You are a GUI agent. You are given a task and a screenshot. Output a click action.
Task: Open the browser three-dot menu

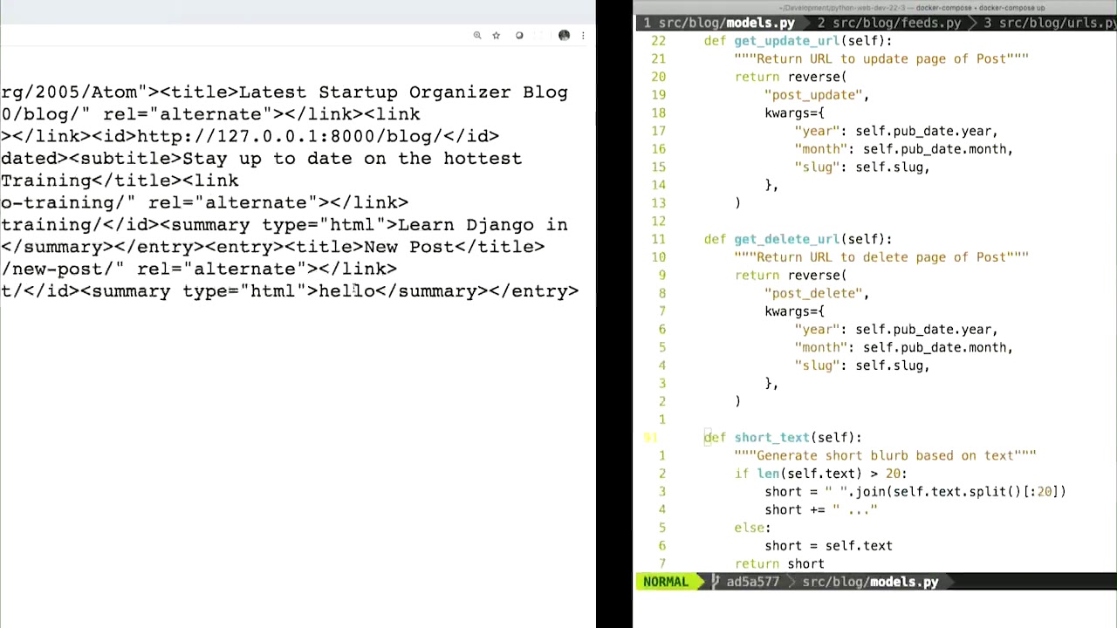(583, 36)
